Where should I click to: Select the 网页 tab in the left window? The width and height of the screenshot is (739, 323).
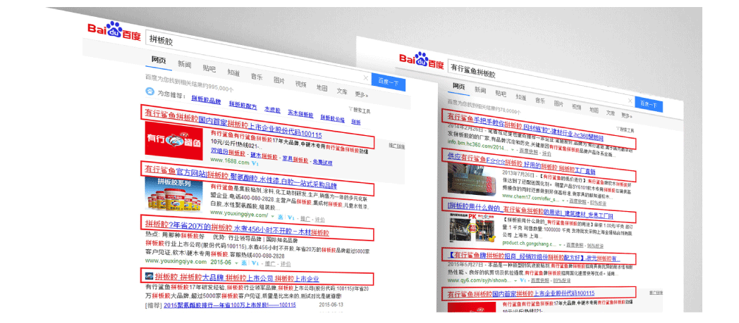pyautogui.click(x=159, y=61)
